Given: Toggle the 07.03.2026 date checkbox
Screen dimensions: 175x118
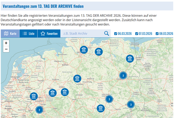Looking at the screenshot, I should [x=136, y=34].
